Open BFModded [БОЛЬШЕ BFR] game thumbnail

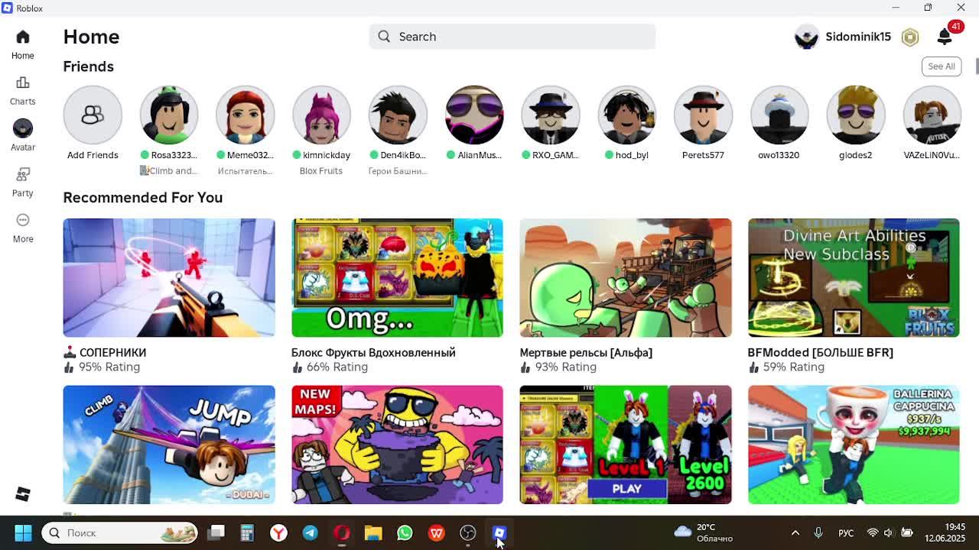pos(854,277)
